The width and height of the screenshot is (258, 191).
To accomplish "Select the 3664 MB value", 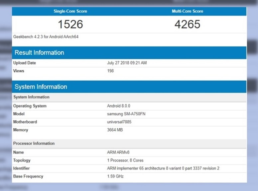I will tap(115, 130).
